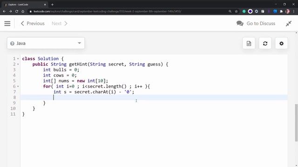Reload the page in the browser
The image size is (298, 167).
tap(17, 11)
